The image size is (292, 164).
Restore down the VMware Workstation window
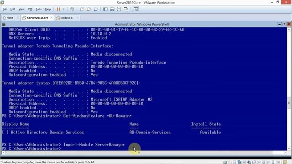tap(278, 2)
